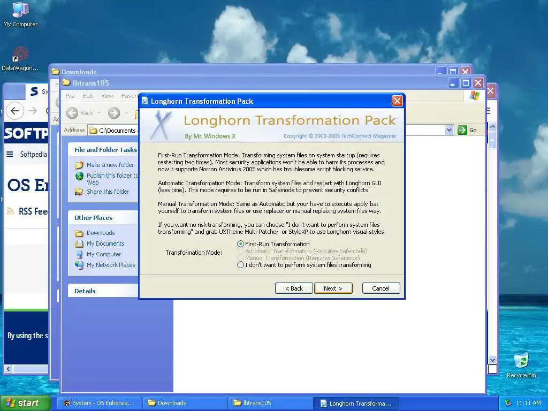Screen dimensions: 548x411
Task: Click the My Network Places icon
Action: [x=79, y=265]
